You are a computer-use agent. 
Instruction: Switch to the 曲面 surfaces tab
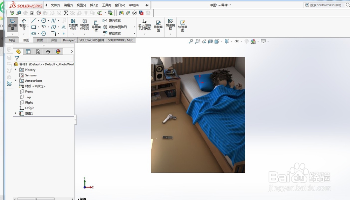[40, 40]
